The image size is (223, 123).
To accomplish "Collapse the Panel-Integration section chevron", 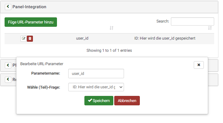I will tap(8, 7).
